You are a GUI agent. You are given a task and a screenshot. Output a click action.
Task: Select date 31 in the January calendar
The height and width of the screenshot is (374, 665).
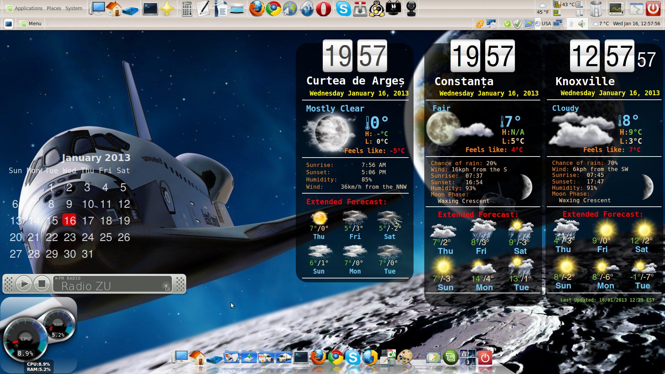tap(88, 254)
